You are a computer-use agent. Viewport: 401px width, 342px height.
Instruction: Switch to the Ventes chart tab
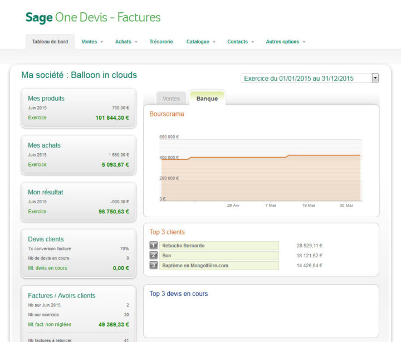(x=171, y=99)
